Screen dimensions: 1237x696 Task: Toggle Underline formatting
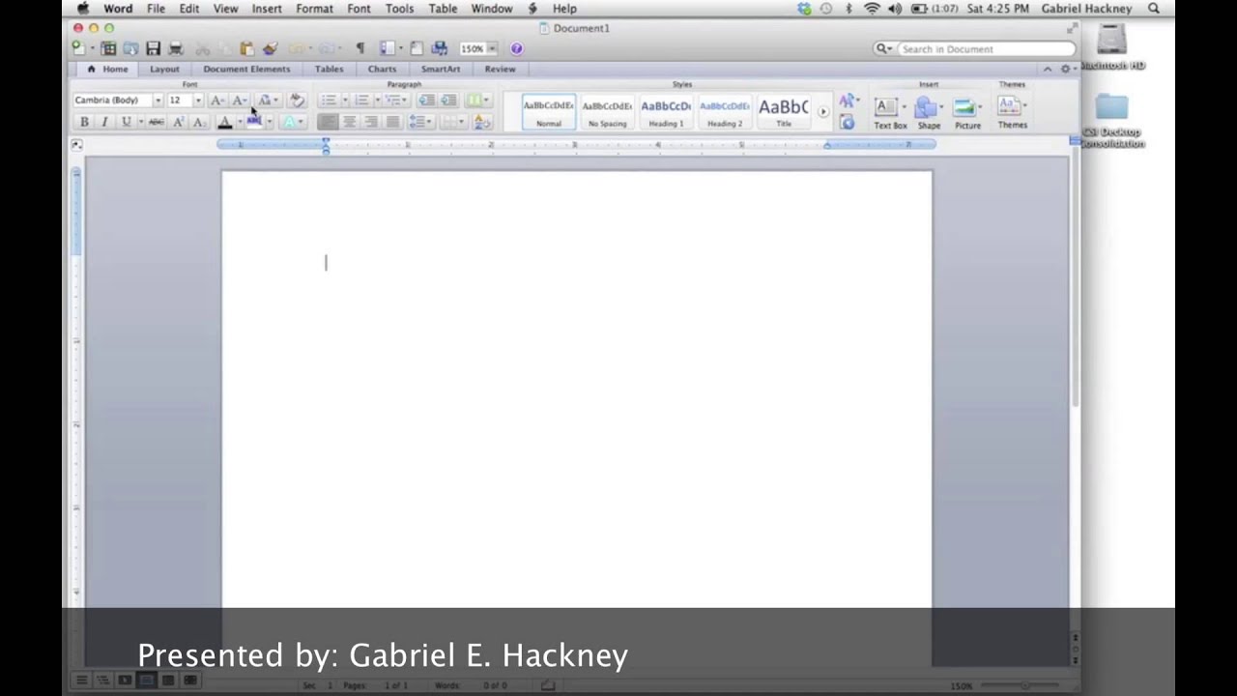point(126,122)
